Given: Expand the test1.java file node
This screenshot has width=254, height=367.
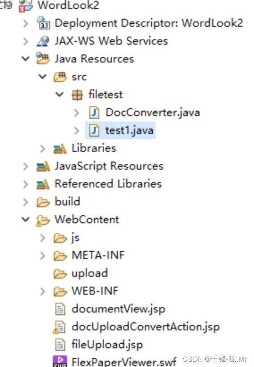Looking at the screenshot, I should pyautogui.click(x=76, y=131).
